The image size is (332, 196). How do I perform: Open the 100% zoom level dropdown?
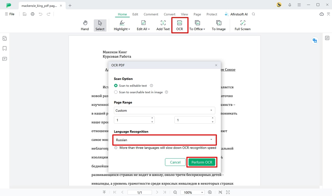[193, 192]
